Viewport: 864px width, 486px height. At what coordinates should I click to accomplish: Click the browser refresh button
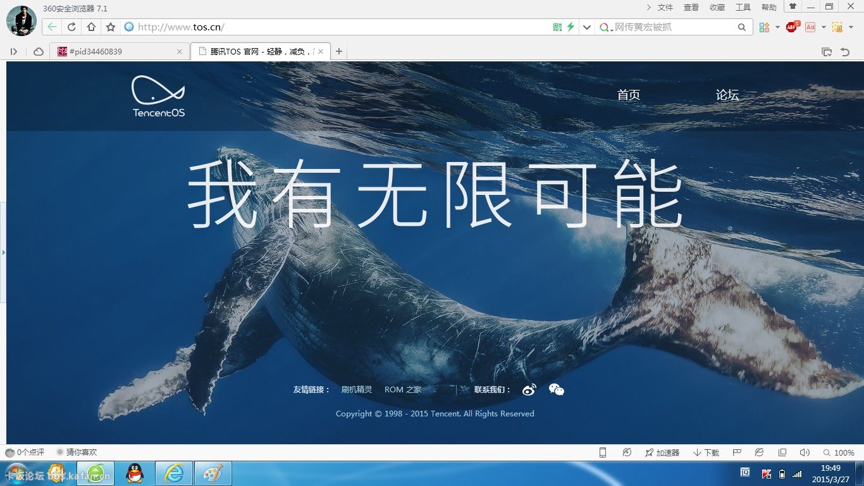pyautogui.click(x=71, y=27)
